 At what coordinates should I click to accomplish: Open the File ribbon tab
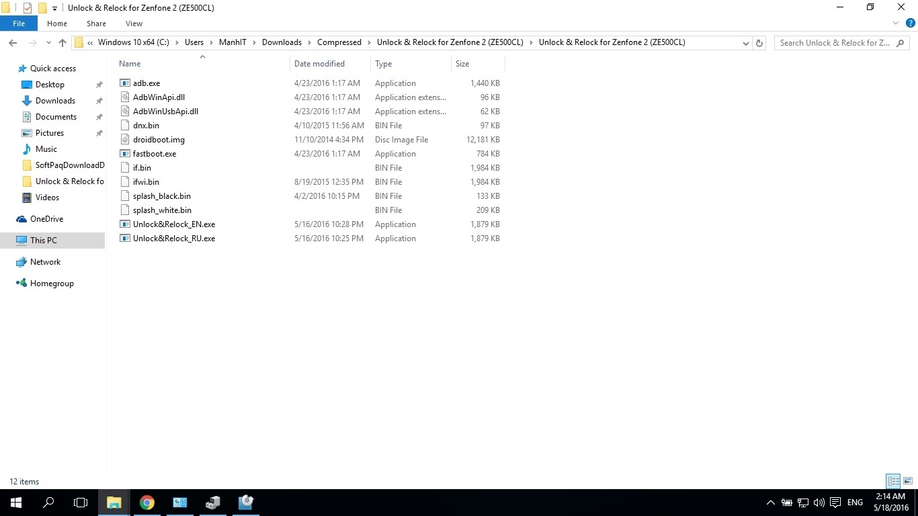pos(19,24)
